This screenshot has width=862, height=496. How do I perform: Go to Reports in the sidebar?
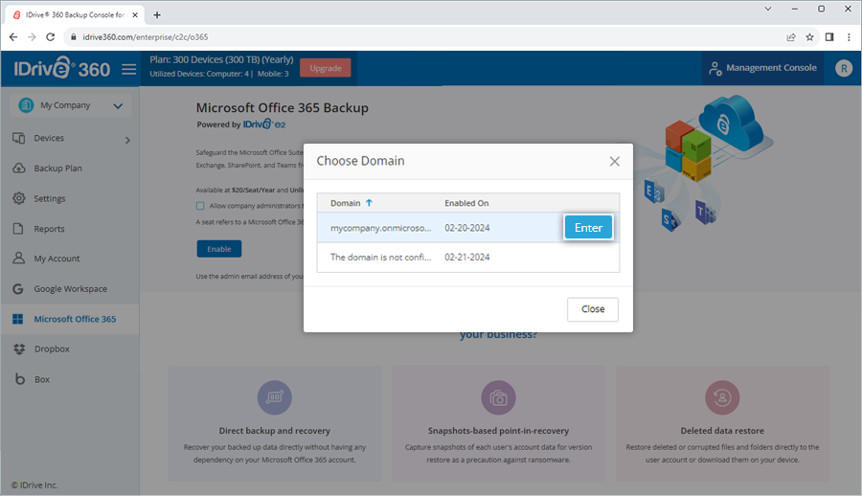[49, 229]
